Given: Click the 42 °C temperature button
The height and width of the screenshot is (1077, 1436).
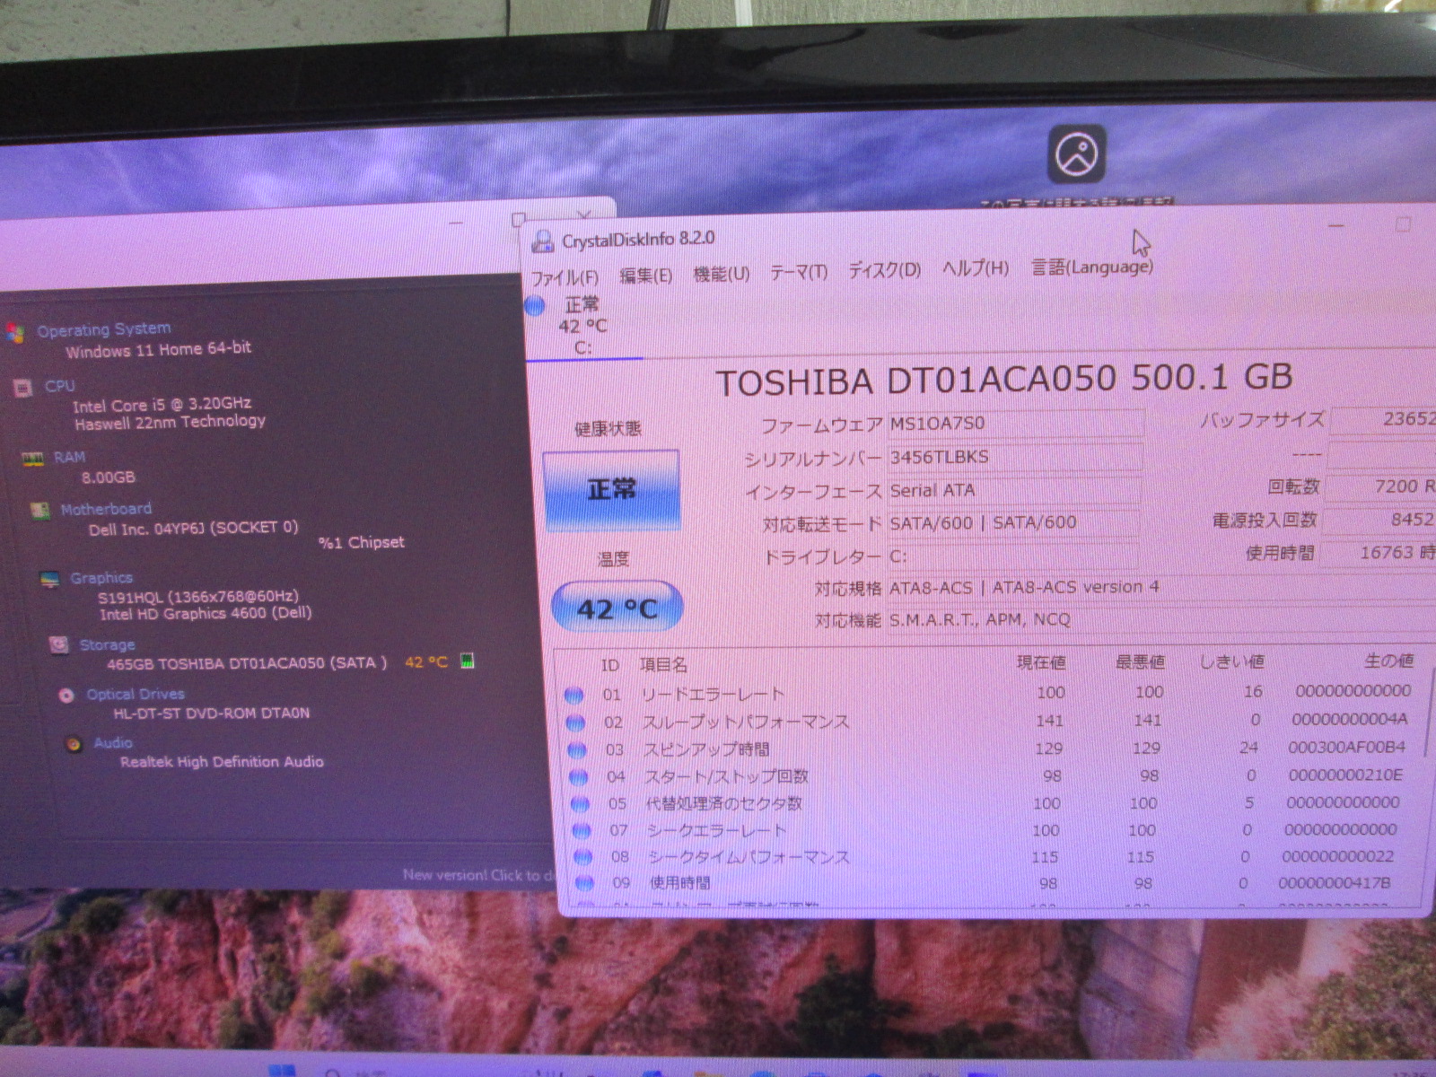Looking at the screenshot, I should click(x=617, y=609).
